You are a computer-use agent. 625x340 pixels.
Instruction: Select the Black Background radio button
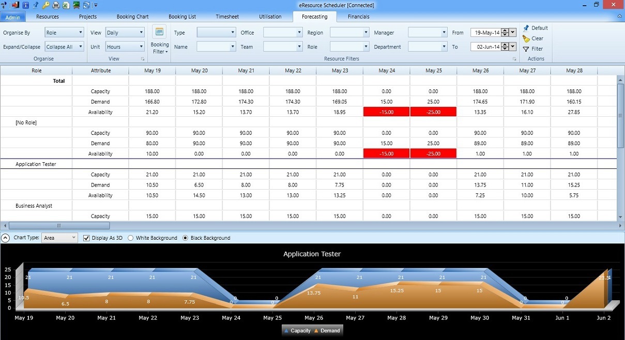point(185,238)
